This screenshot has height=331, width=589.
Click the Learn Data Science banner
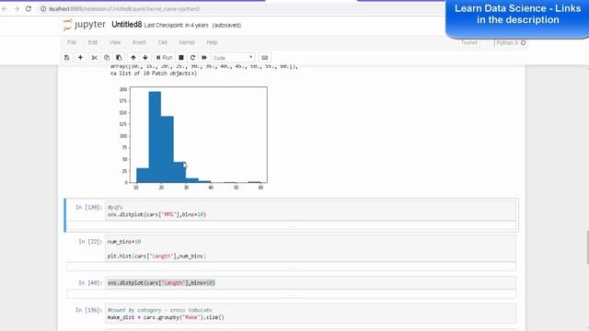(x=517, y=18)
